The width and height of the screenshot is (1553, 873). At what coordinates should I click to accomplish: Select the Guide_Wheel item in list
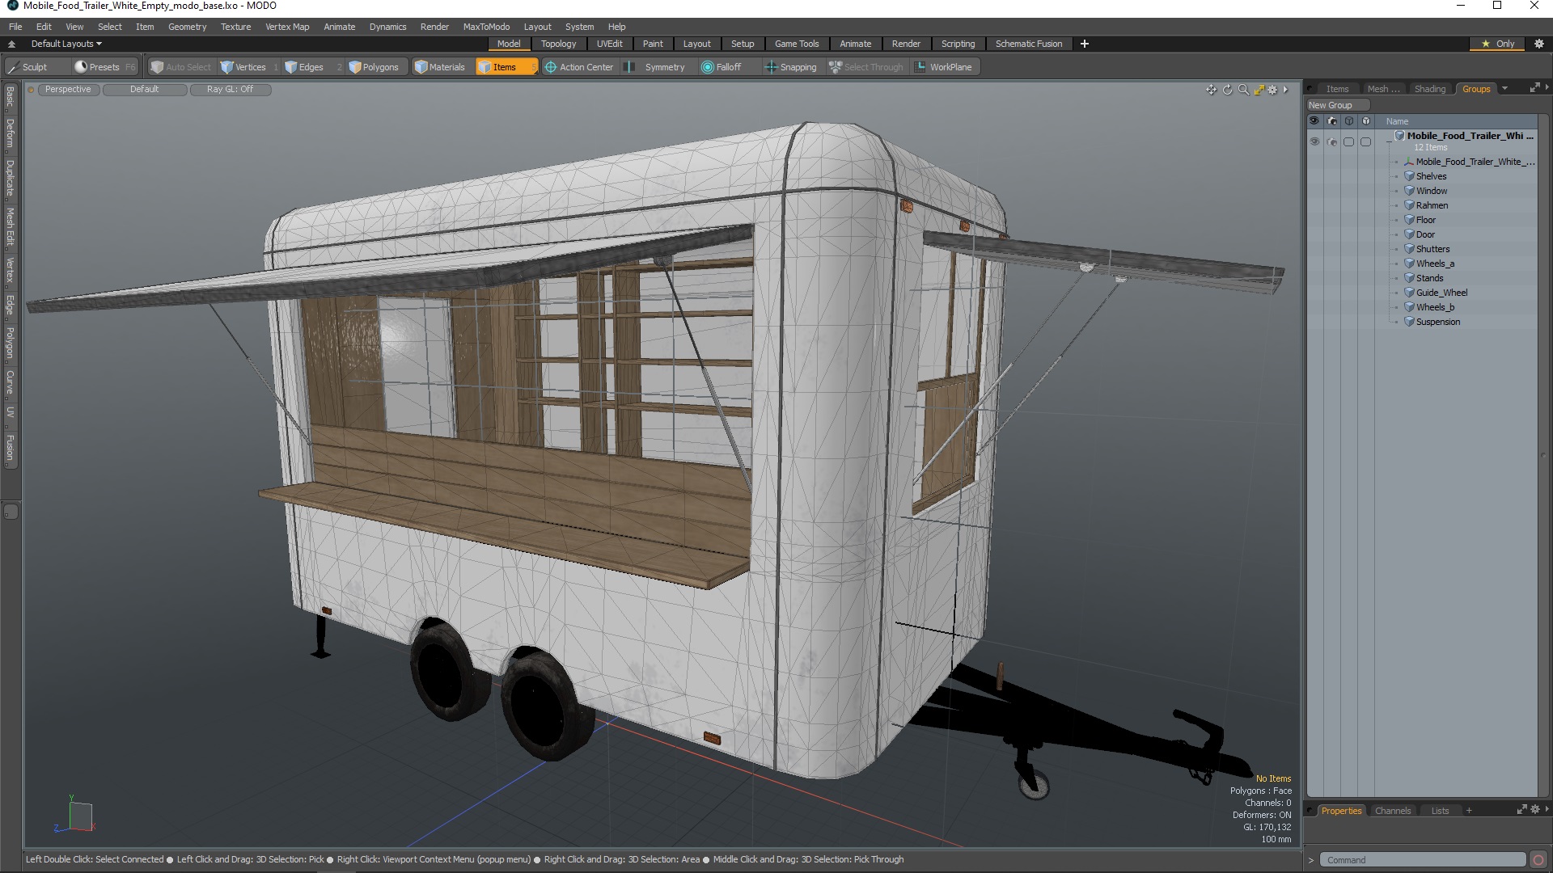coord(1441,293)
